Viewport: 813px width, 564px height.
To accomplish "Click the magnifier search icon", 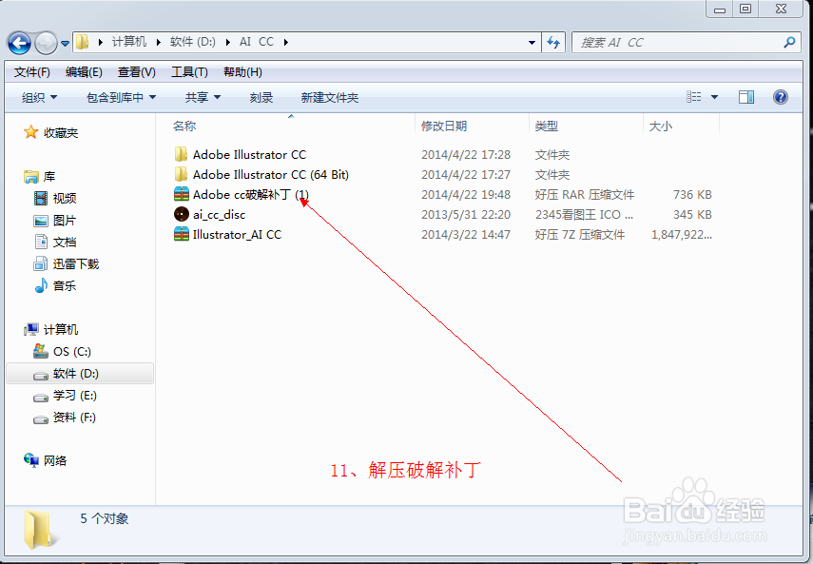I will tap(789, 42).
